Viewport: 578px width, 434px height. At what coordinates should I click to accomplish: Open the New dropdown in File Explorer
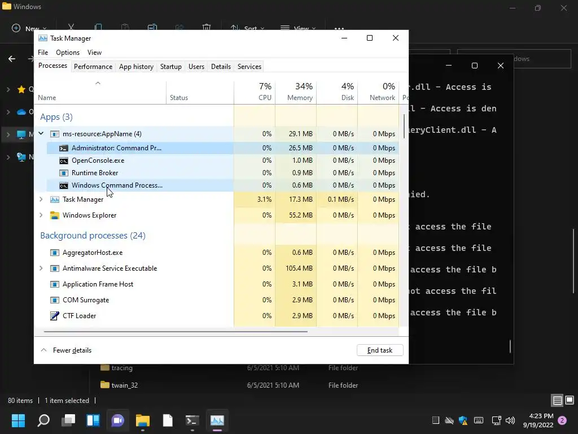pos(29,28)
